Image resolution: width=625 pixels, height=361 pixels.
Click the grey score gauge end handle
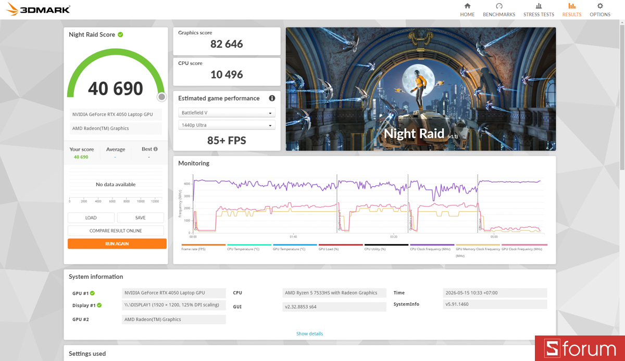point(162,97)
